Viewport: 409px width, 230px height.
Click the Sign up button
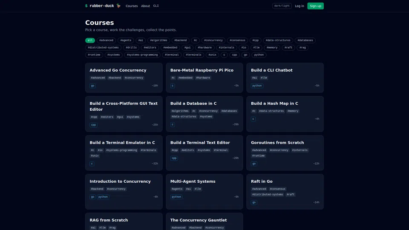tap(315, 6)
